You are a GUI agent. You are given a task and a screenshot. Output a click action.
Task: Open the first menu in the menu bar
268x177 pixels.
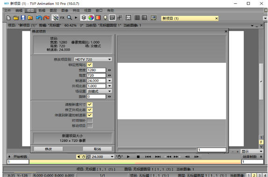(7, 10)
